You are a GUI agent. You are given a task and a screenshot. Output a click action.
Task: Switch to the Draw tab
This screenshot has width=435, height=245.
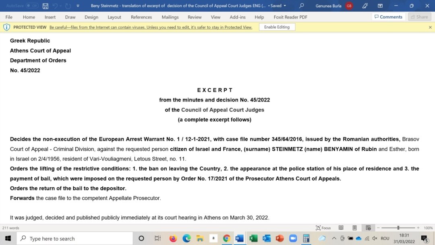pos(70,17)
